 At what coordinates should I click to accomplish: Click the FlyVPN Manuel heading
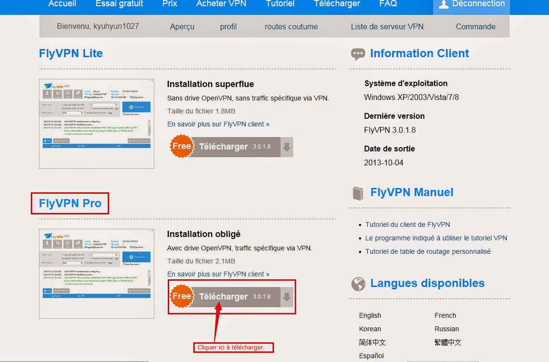412,192
